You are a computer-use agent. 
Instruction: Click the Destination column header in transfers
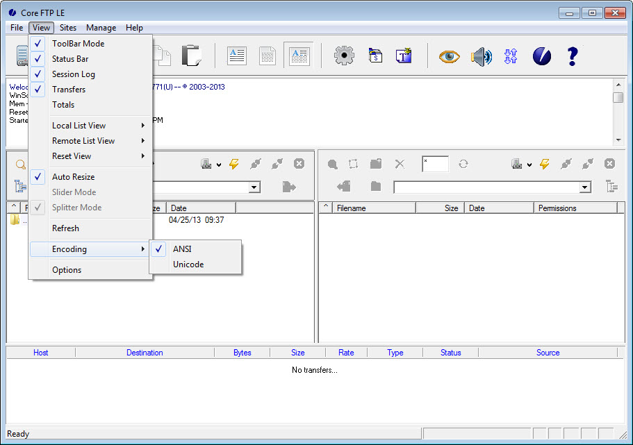(145, 353)
